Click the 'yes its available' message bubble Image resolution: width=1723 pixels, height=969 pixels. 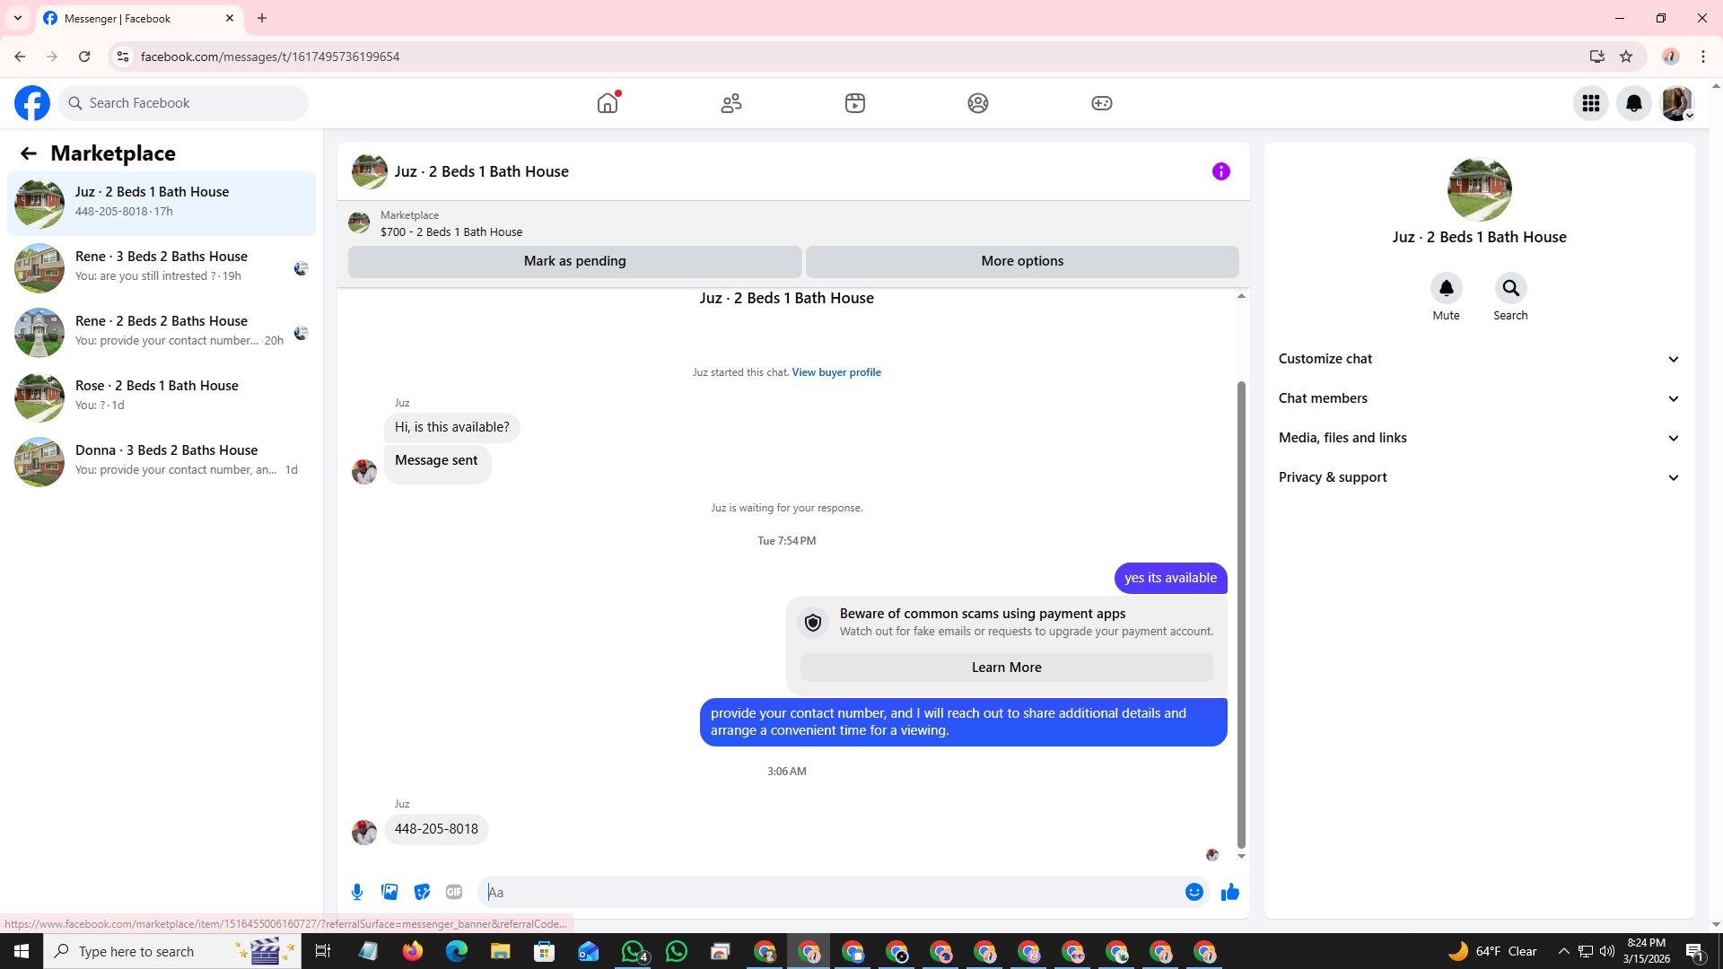1170,578
